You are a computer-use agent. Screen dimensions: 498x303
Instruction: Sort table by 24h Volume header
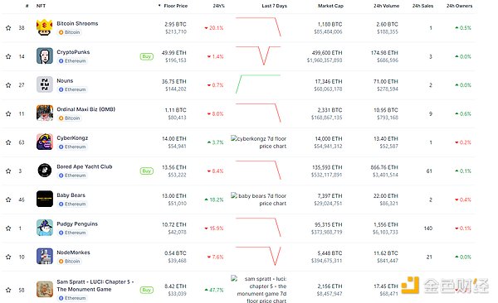click(386, 6)
